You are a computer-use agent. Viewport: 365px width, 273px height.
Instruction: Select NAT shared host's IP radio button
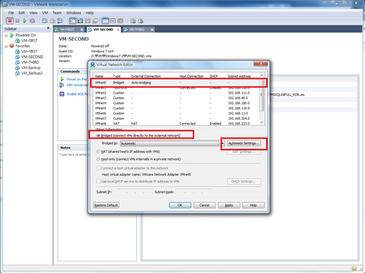point(98,151)
